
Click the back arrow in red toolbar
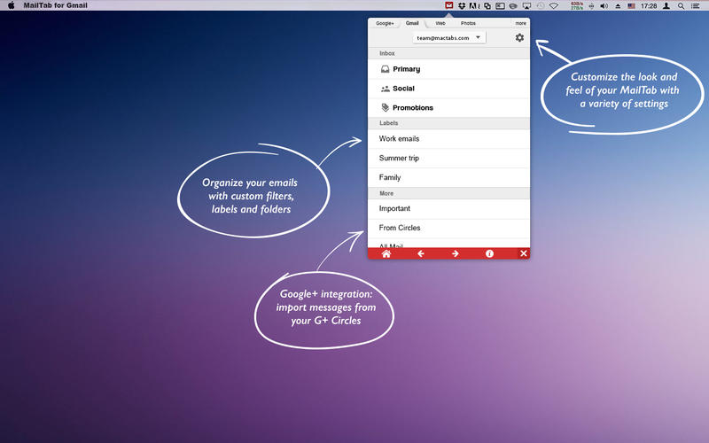coord(420,253)
